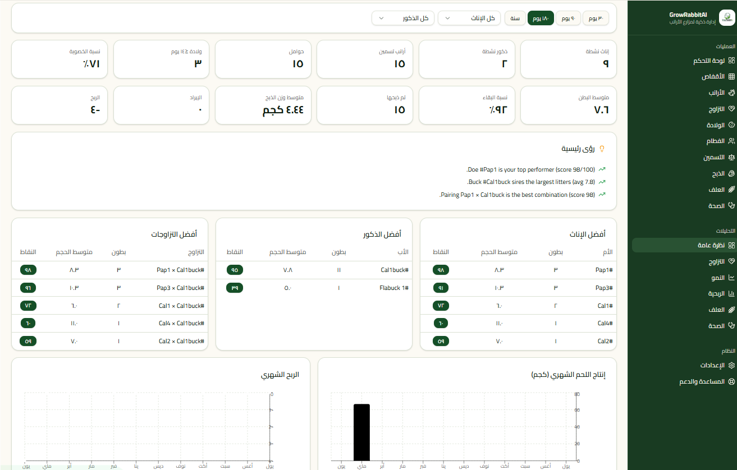Image resolution: width=737 pixels, height=470 pixels.
Task: Click trend icon beside Pairing Pap1 insight
Action: tap(602, 195)
